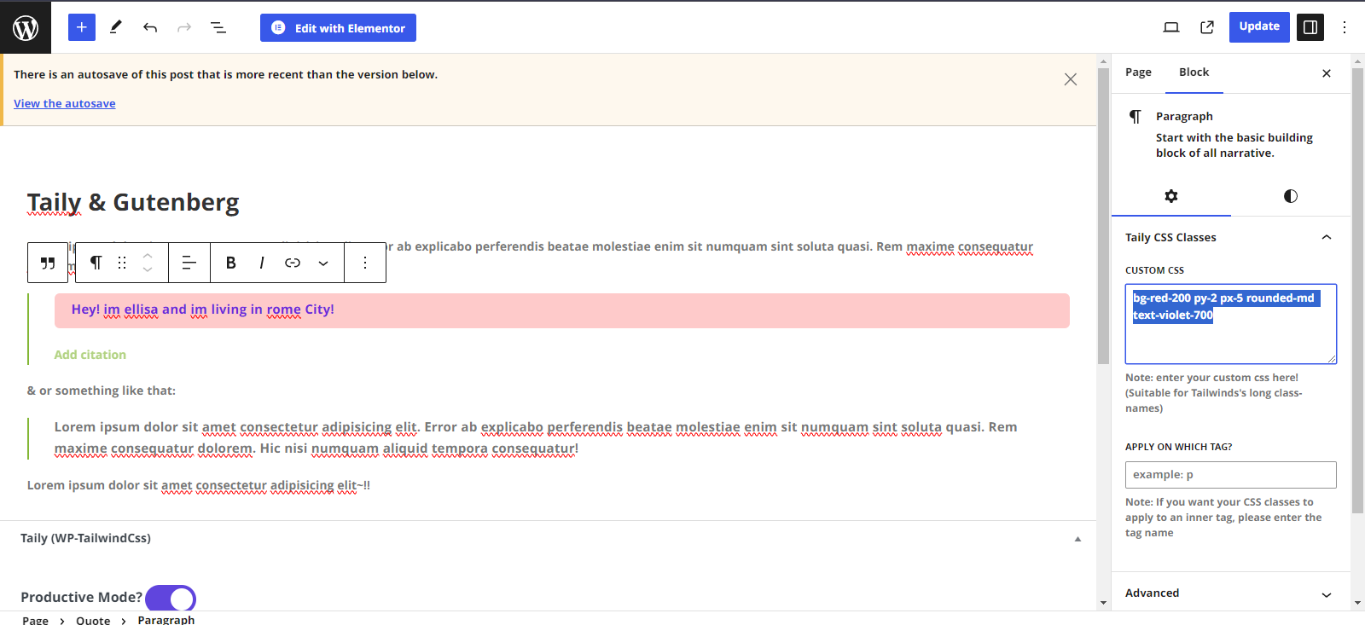The width and height of the screenshot is (1365, 625).
Task: Click the sidebar vertical scrollbar
Action: coord(1357,290)
